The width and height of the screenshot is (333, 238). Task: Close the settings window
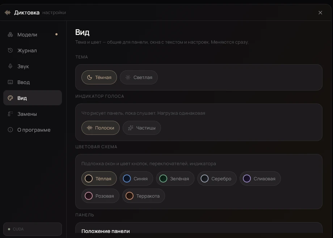point(320,13)
